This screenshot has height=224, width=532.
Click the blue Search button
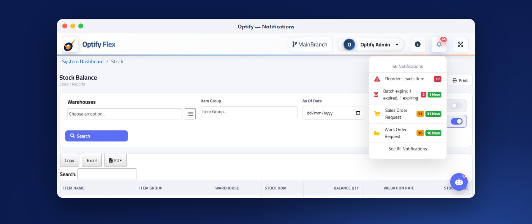[97, 136]
